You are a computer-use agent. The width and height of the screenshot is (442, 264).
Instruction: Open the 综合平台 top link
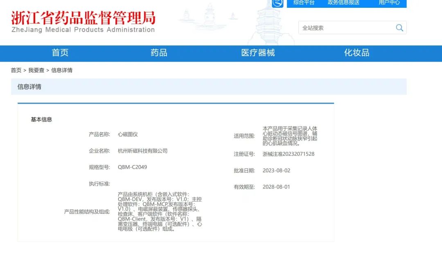pos(304,2)
